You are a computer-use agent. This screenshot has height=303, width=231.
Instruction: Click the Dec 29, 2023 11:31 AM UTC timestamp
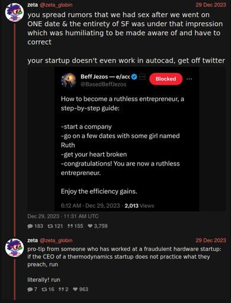click(63, 217)
